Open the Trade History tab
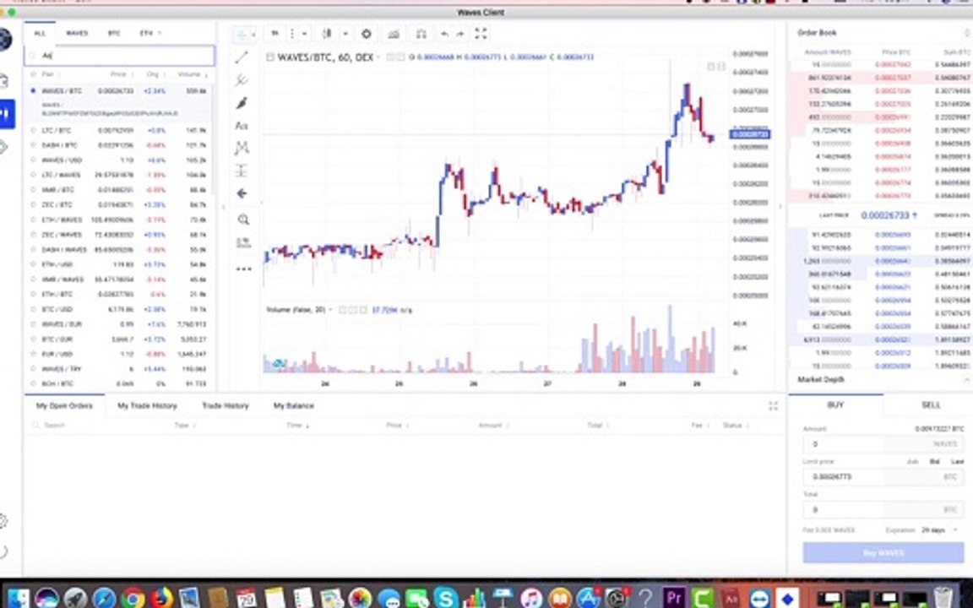Image resolution: width=973 pixels, height=608 pixels. pos(226,405)
